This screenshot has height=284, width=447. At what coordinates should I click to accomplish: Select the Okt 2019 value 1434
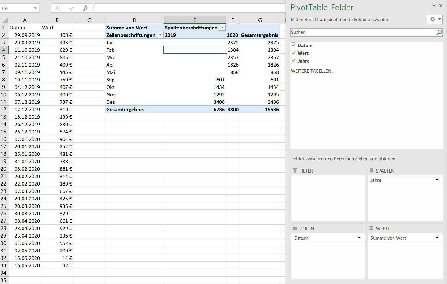click(195, 87)
